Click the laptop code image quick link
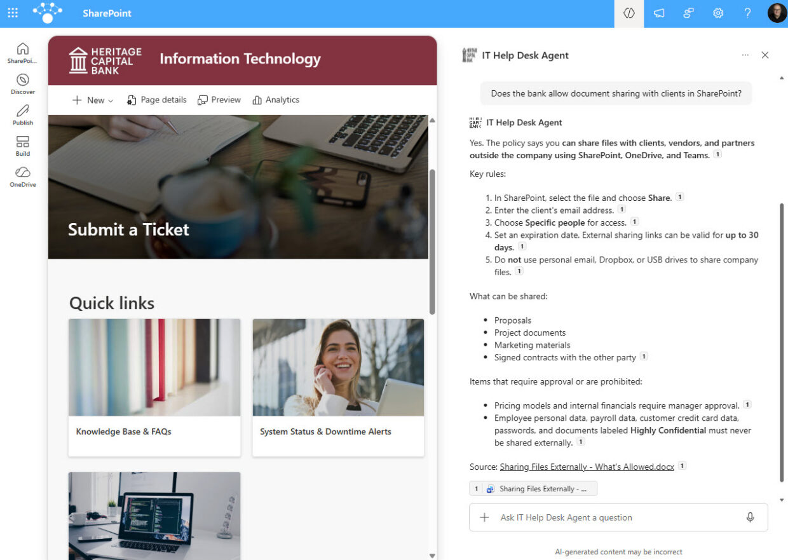 154,516
